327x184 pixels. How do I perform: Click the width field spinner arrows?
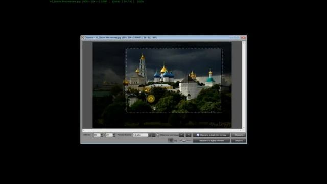click(x=102, y=135)
